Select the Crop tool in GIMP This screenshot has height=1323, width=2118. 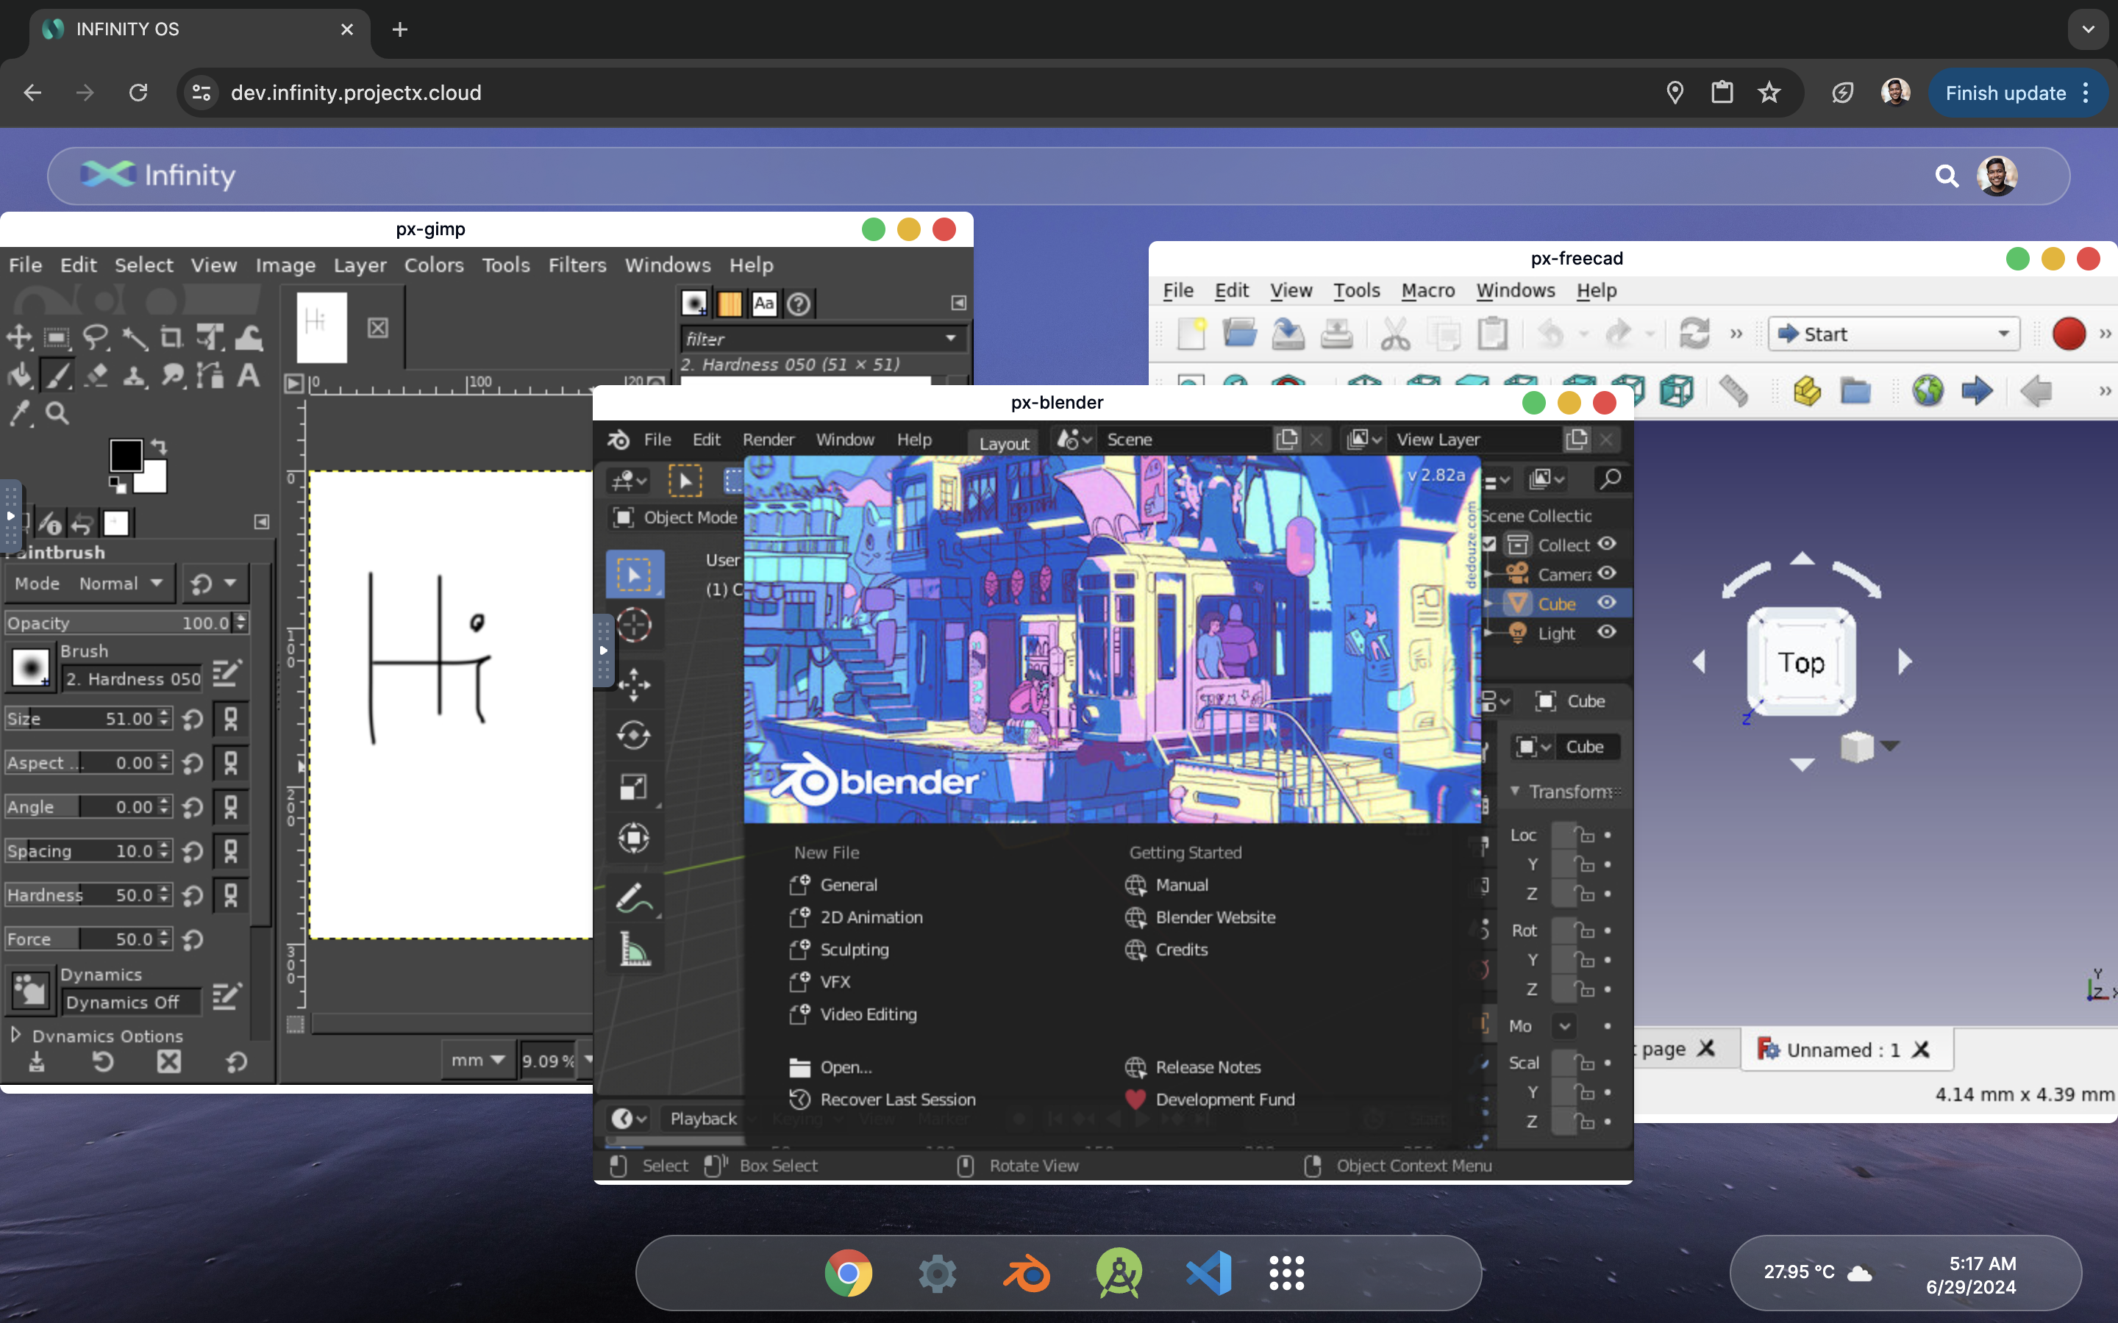(171, 337)
